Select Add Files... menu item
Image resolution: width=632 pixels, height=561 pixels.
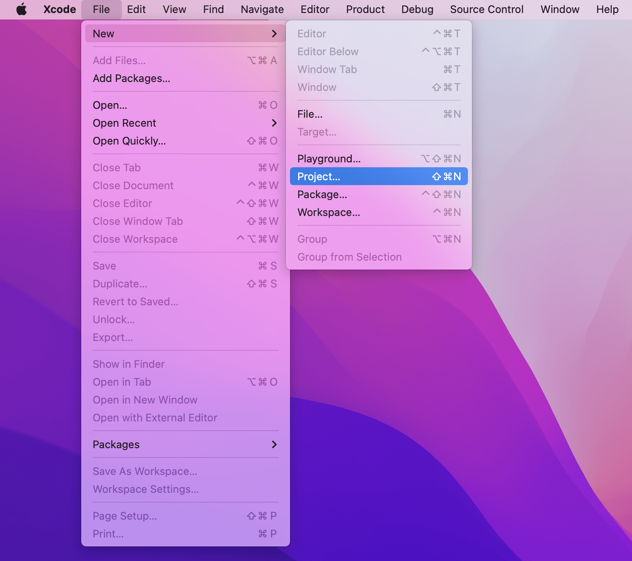click(x=186, y=60)
